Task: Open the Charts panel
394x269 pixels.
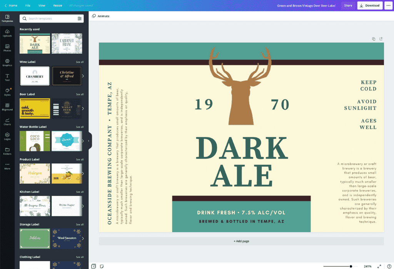Action: tap(7, 122)
